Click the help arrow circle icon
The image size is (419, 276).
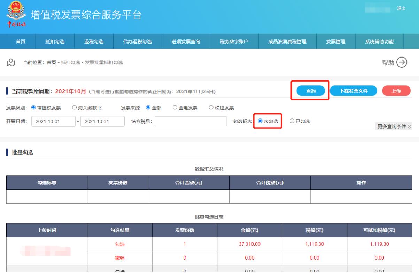pyautogui.click(x=403, y=62)
